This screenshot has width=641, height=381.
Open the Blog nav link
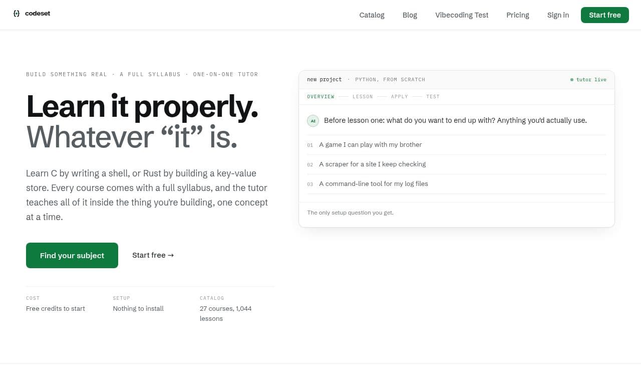pyautogui.click(x=410, y=15)
